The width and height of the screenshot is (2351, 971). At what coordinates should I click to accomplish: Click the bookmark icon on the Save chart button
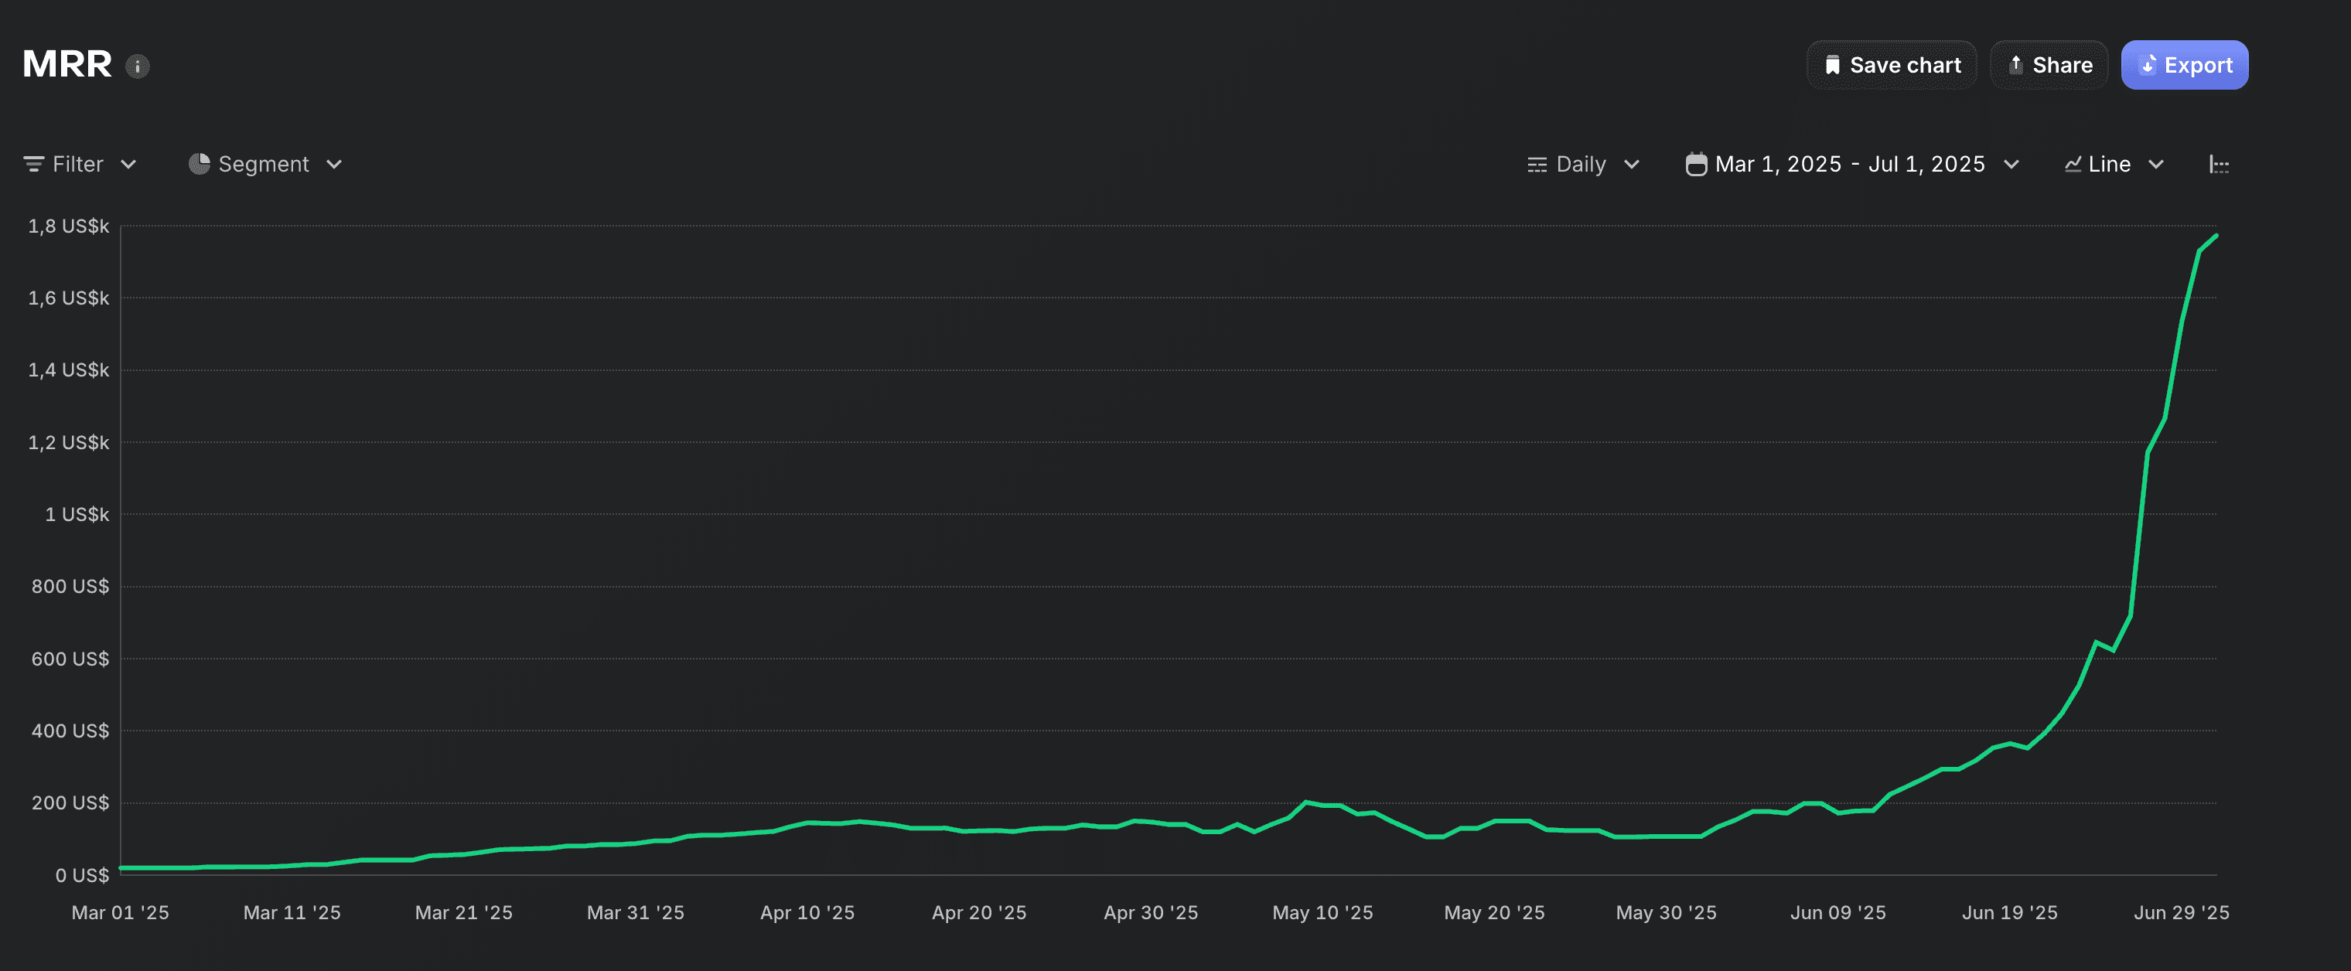(1834, 65)
